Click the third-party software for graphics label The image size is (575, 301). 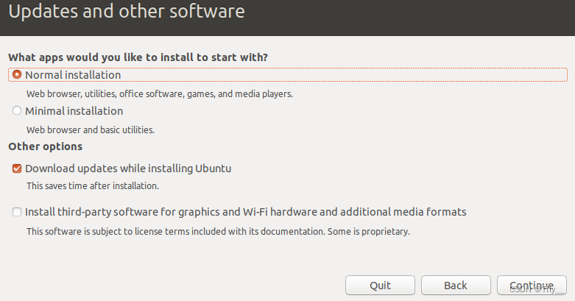pos(246,212)
